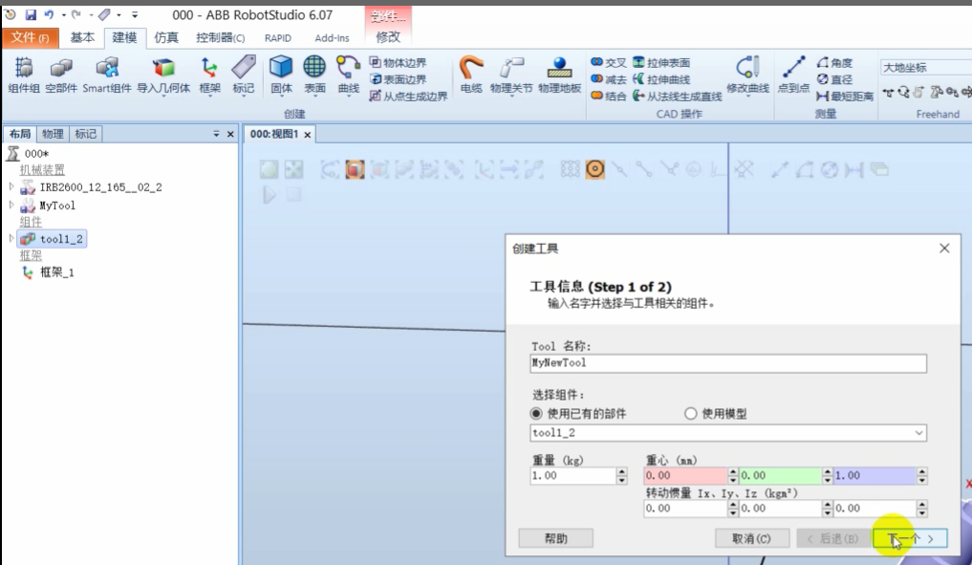
Task: Switch to the 标记 panel tab
Action: 86,134
